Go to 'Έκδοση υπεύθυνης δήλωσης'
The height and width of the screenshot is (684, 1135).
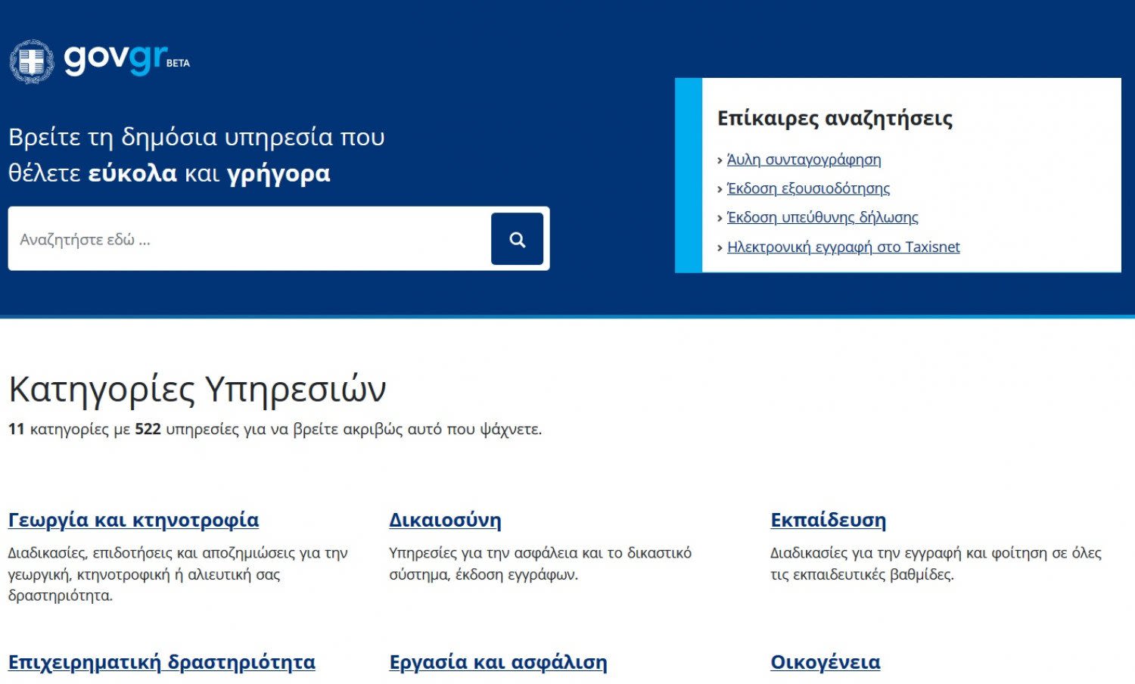[x=822, y=218]
